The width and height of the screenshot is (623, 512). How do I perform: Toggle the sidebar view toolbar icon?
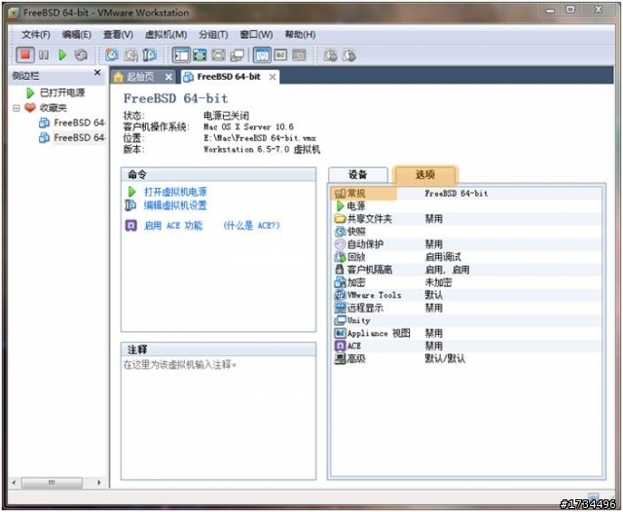click(181, 55)
